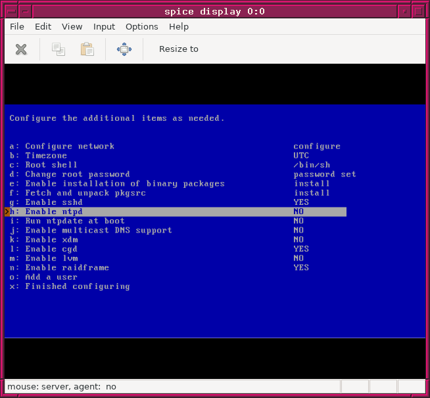Open the View menu
430x398 pixels.
(72, 27)
